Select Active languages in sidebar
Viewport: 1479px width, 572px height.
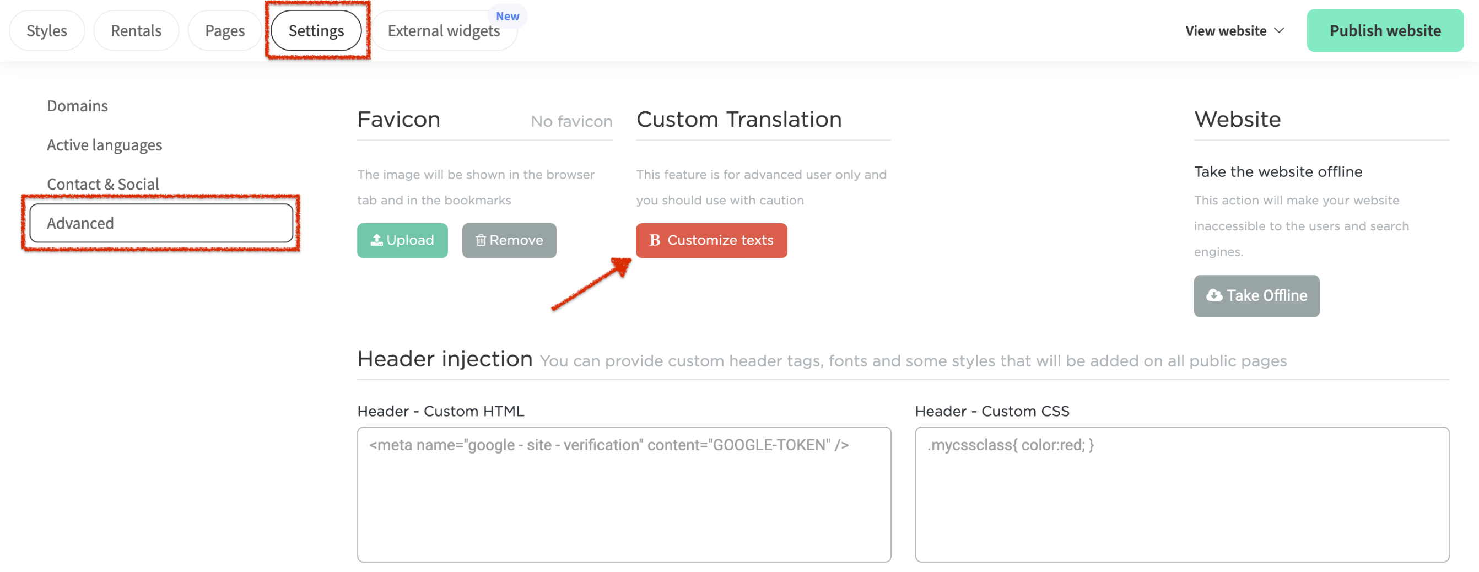(105, 145)
